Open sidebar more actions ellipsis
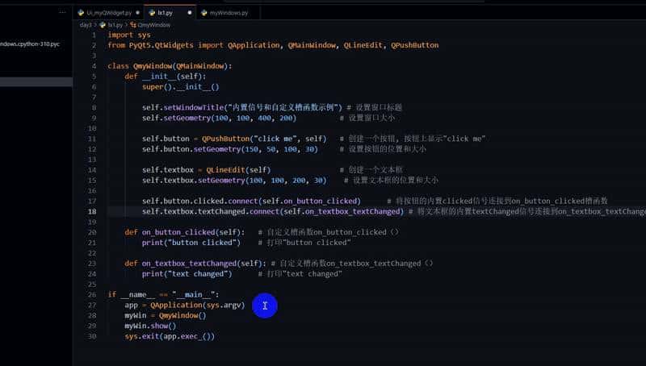The height and width of the screenshot is (366, 646). coord(62,12)
